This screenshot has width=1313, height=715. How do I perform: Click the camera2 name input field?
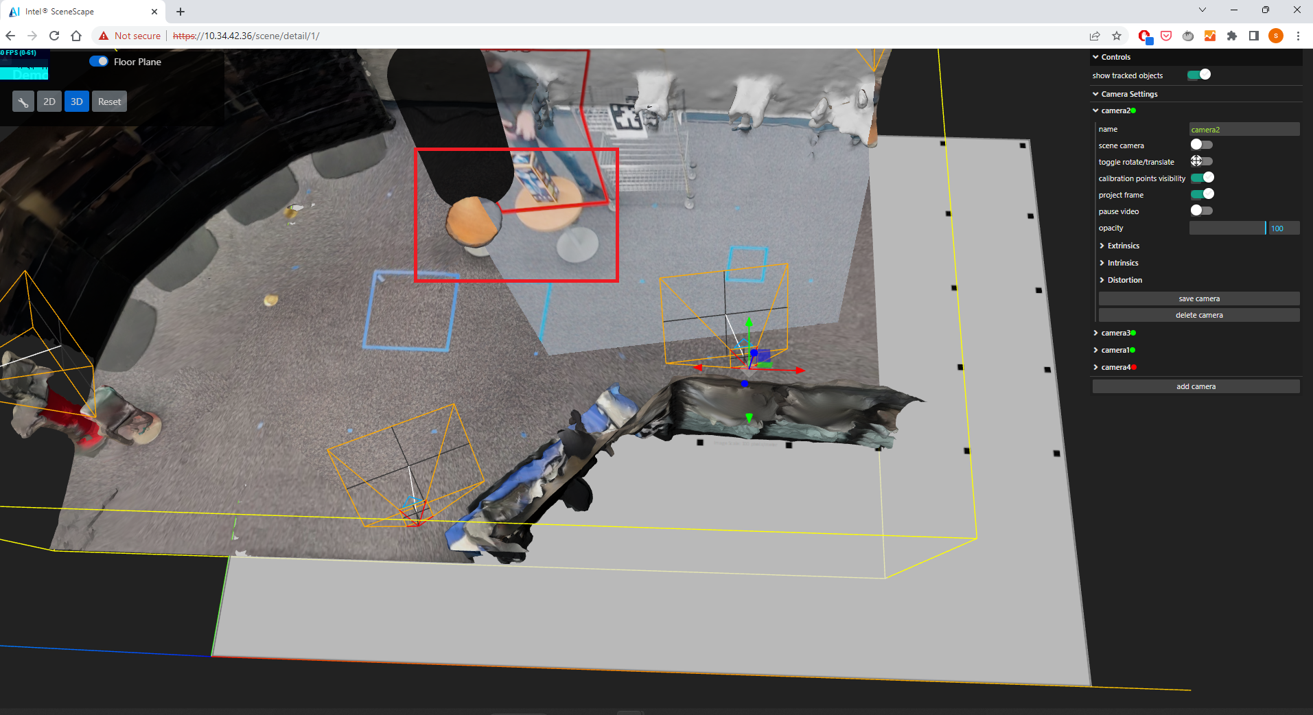[1244, 129]
